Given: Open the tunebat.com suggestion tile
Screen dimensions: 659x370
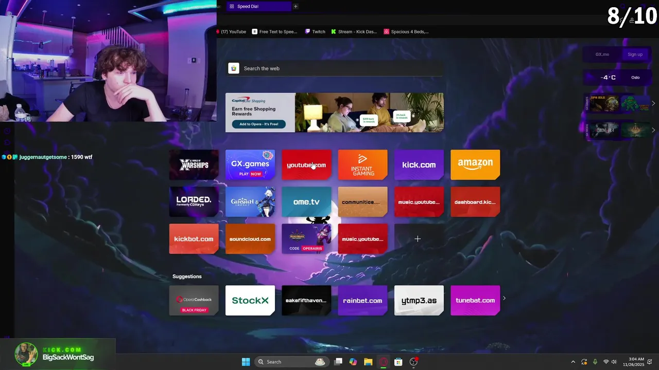Looking at the screenshot, I should click(x=475, y=301).
